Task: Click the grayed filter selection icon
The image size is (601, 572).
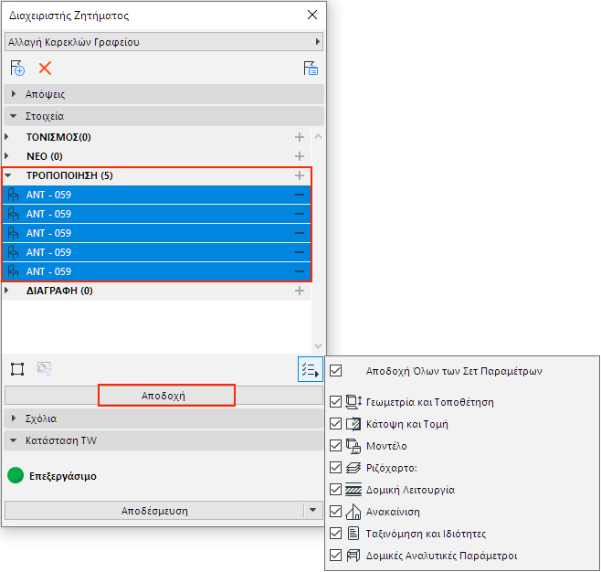Action: click(x=45, y=369)
